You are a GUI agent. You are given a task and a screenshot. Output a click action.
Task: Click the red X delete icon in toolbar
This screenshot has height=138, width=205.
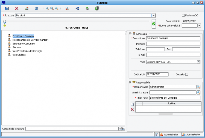pos(17,9)
